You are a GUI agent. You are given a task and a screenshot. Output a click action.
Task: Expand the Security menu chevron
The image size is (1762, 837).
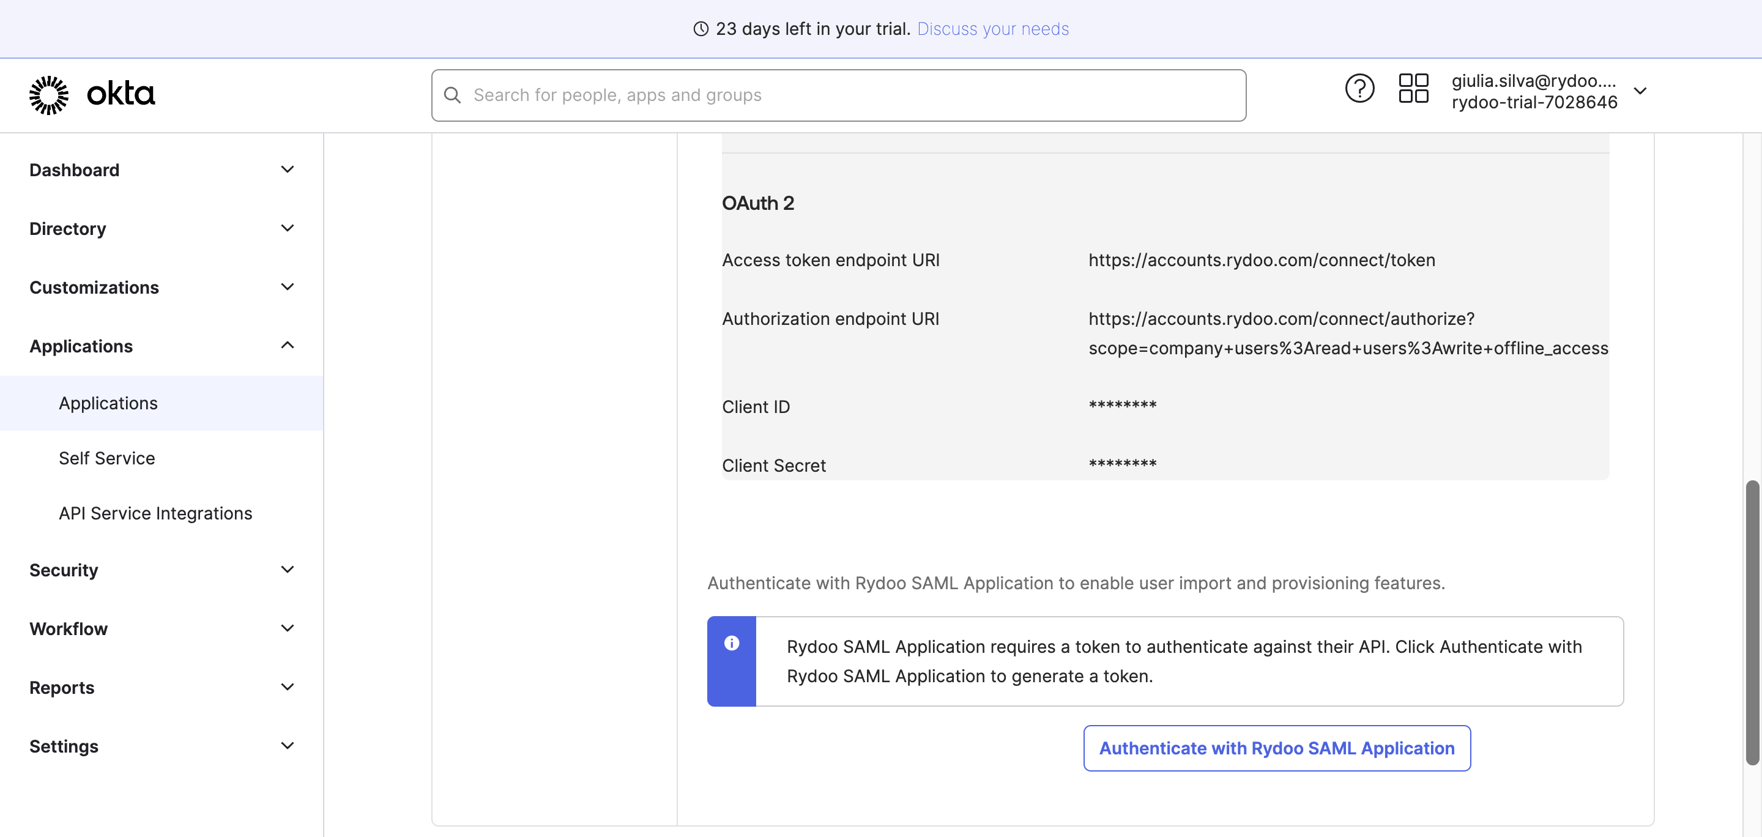click(x=288, y=570)
